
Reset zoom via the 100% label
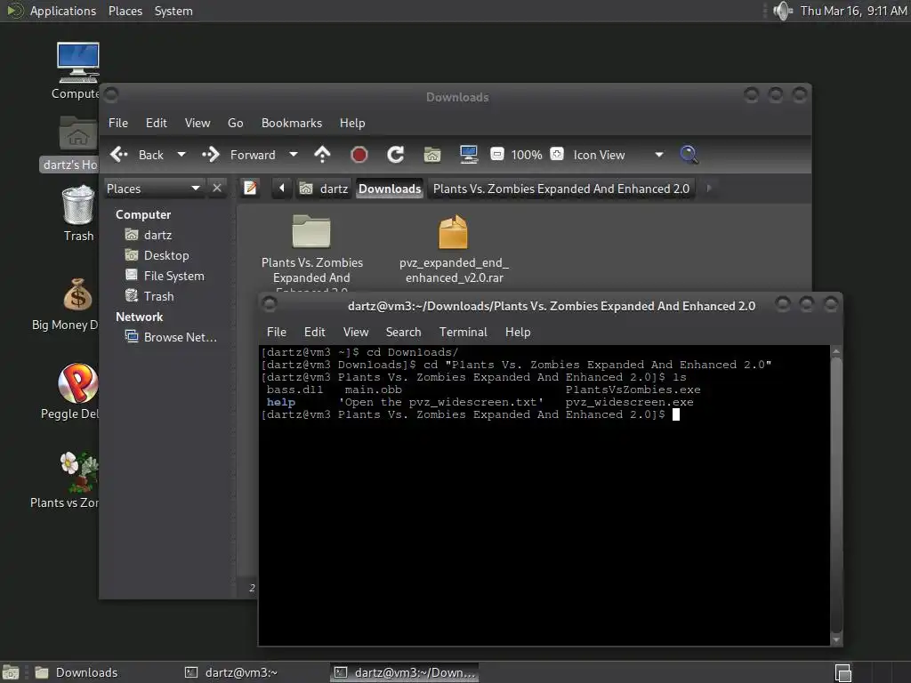(527, 155)
